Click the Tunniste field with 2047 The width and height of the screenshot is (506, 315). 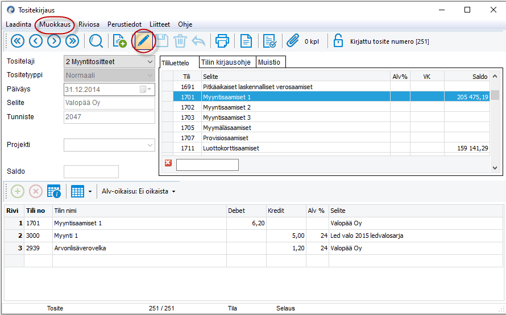tap(109, 117)
